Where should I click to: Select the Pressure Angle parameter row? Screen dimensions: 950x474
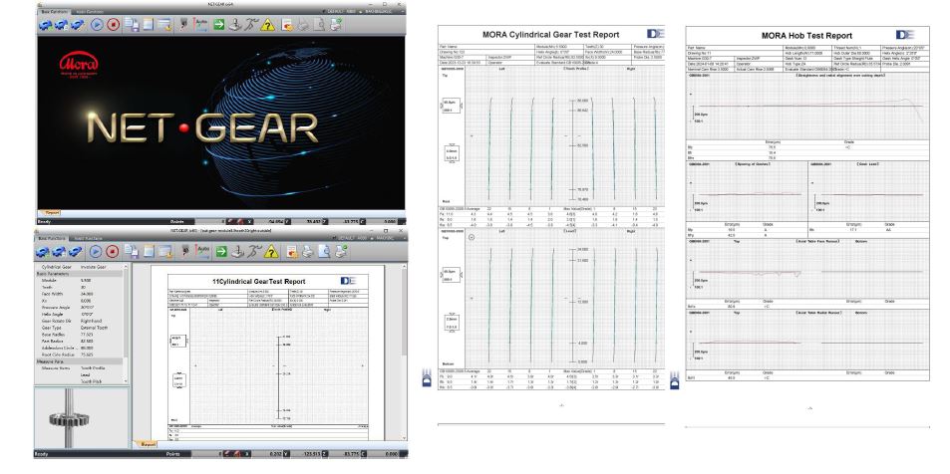[79, 308]
